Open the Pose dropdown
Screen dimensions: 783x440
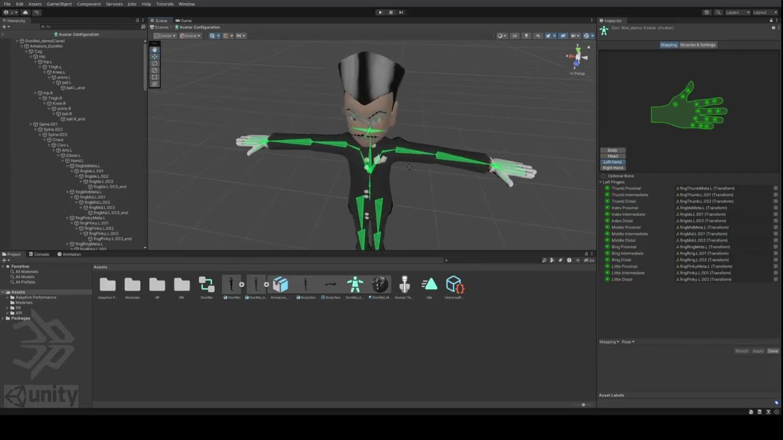pyautogui.click(x=628, y=342)
